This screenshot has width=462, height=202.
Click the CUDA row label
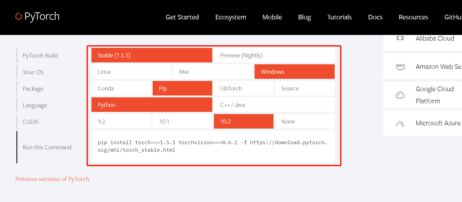pyautogui.click(x=30, y=122)
